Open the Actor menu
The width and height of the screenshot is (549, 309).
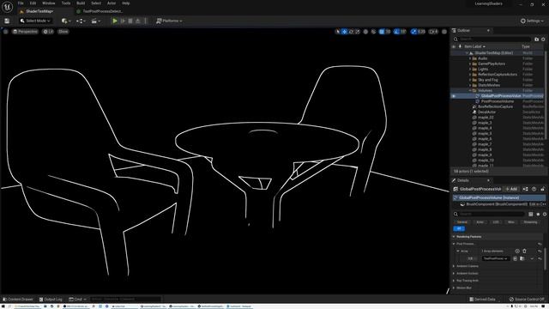click(x=112, y=3)
